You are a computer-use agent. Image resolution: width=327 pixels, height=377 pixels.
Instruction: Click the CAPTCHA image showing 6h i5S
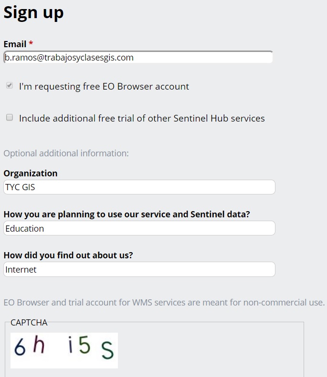point(64,350)
